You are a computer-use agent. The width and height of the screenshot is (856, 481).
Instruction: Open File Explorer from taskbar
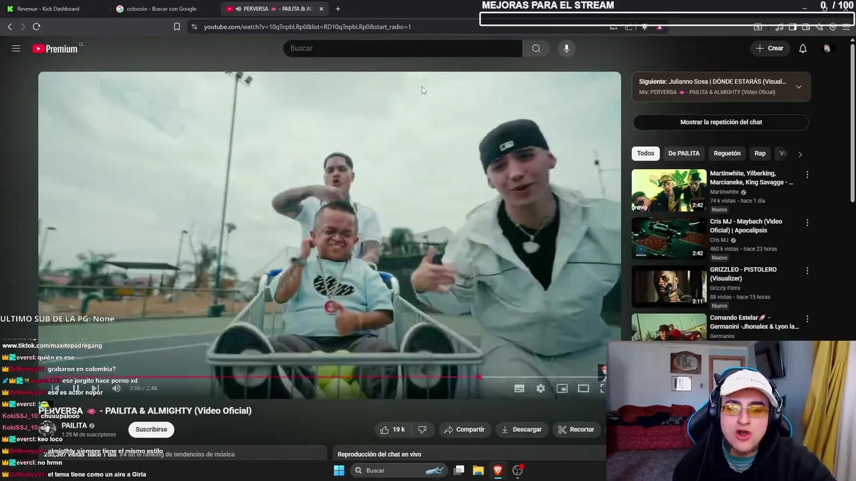478,470
